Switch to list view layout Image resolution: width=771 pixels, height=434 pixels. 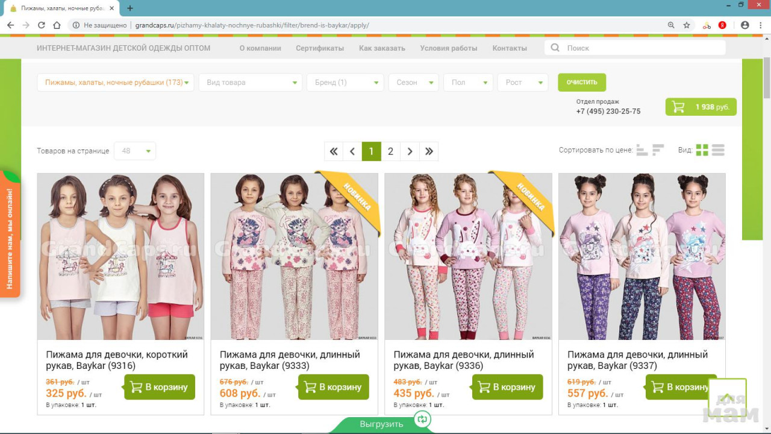718,150
